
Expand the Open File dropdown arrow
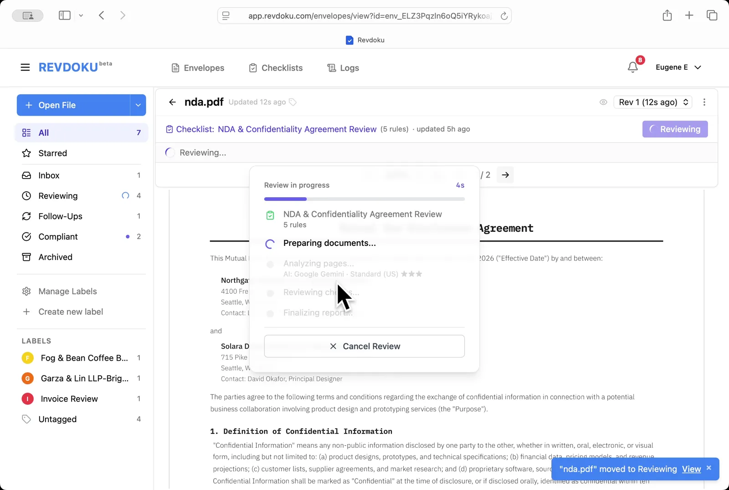point(138,105)
